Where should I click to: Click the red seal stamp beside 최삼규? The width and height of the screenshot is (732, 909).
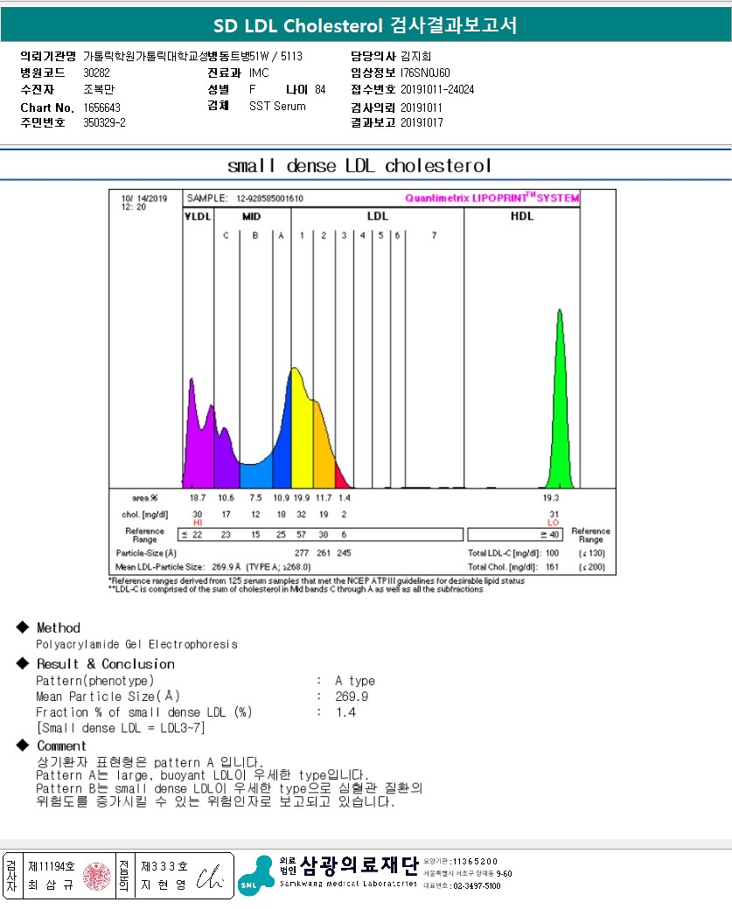(96, 876)
